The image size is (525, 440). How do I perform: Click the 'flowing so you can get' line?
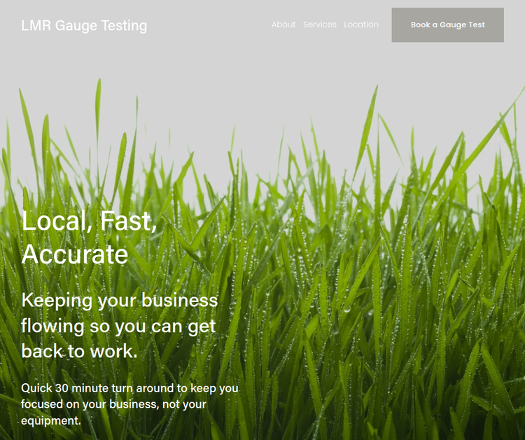tap(118, 326)
